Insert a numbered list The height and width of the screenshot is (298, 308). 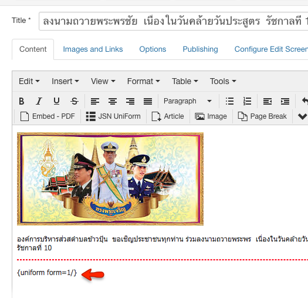pos(248,101)
